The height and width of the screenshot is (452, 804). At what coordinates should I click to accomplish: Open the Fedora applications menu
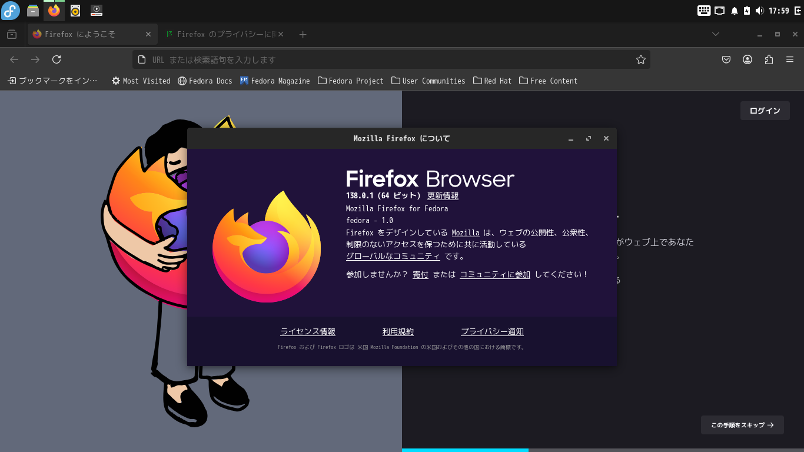tap(11, 11)
